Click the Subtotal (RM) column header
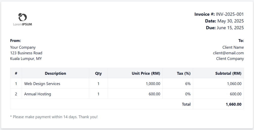Viewport: 254px width, 130px height. pos(228,73)
